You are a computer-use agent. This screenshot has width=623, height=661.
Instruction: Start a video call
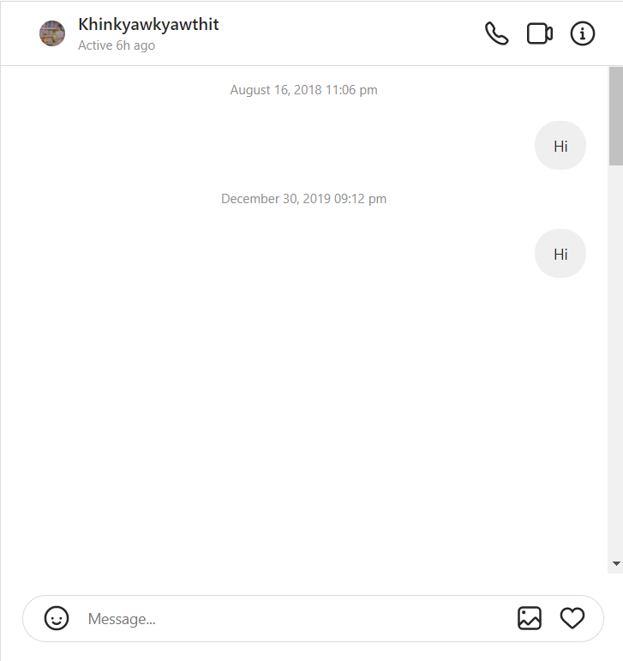(539, 33)
